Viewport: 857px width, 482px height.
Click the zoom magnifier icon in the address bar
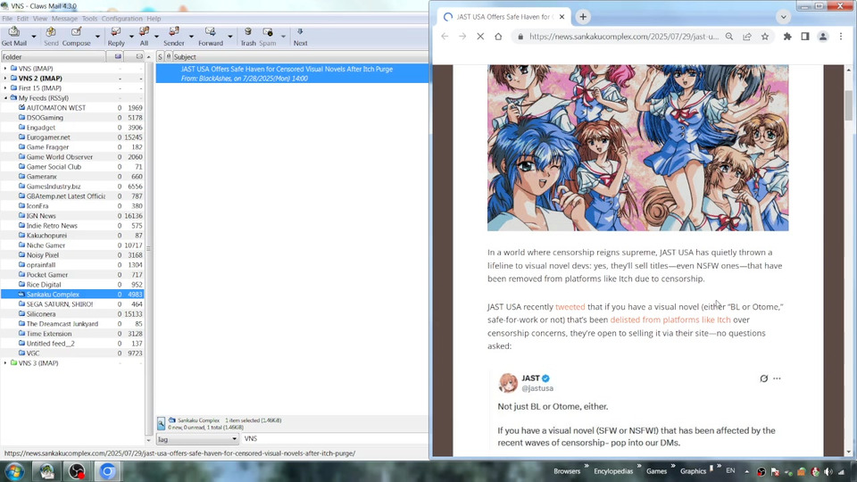click(x=729, y=37)
